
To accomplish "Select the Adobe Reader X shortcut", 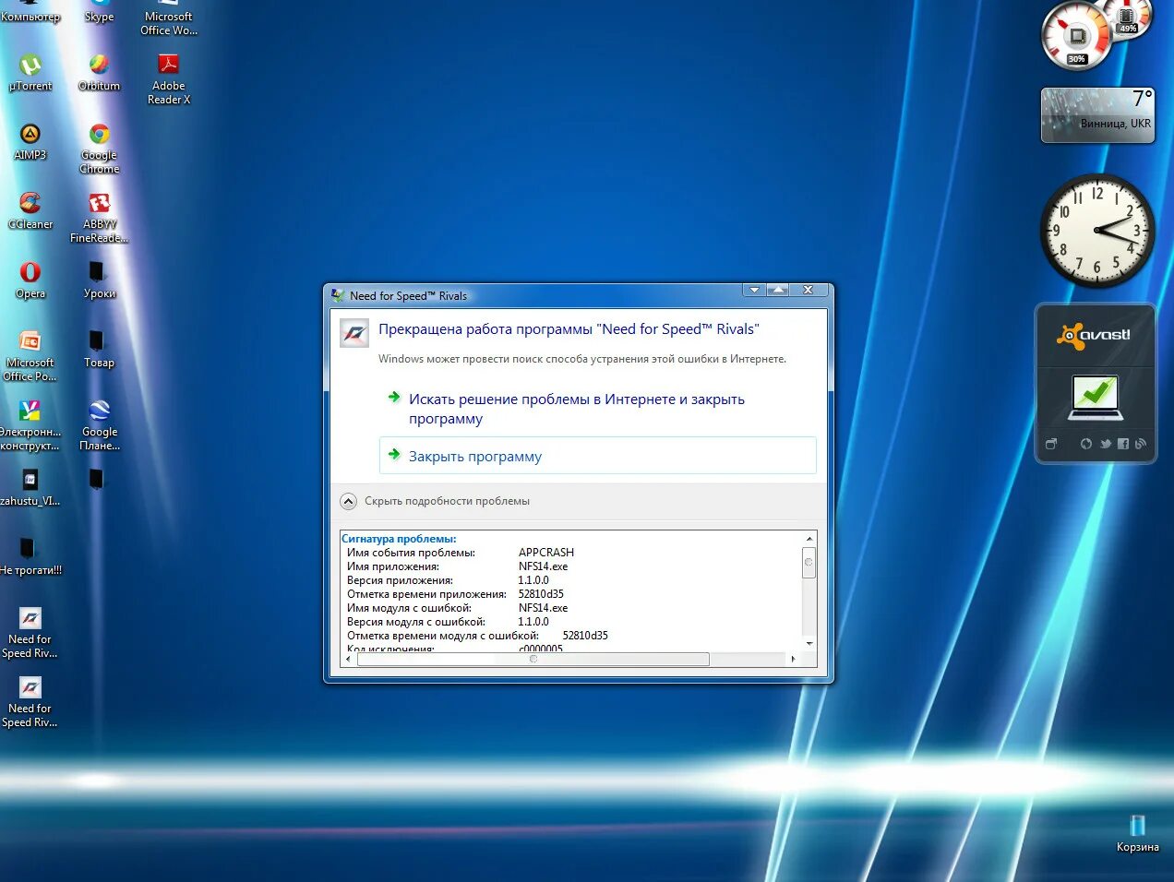I will pyautogui.click(x=168, y=78).
